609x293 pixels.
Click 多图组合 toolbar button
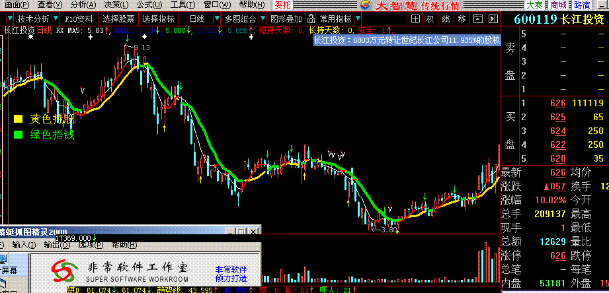tap(241, 18)
